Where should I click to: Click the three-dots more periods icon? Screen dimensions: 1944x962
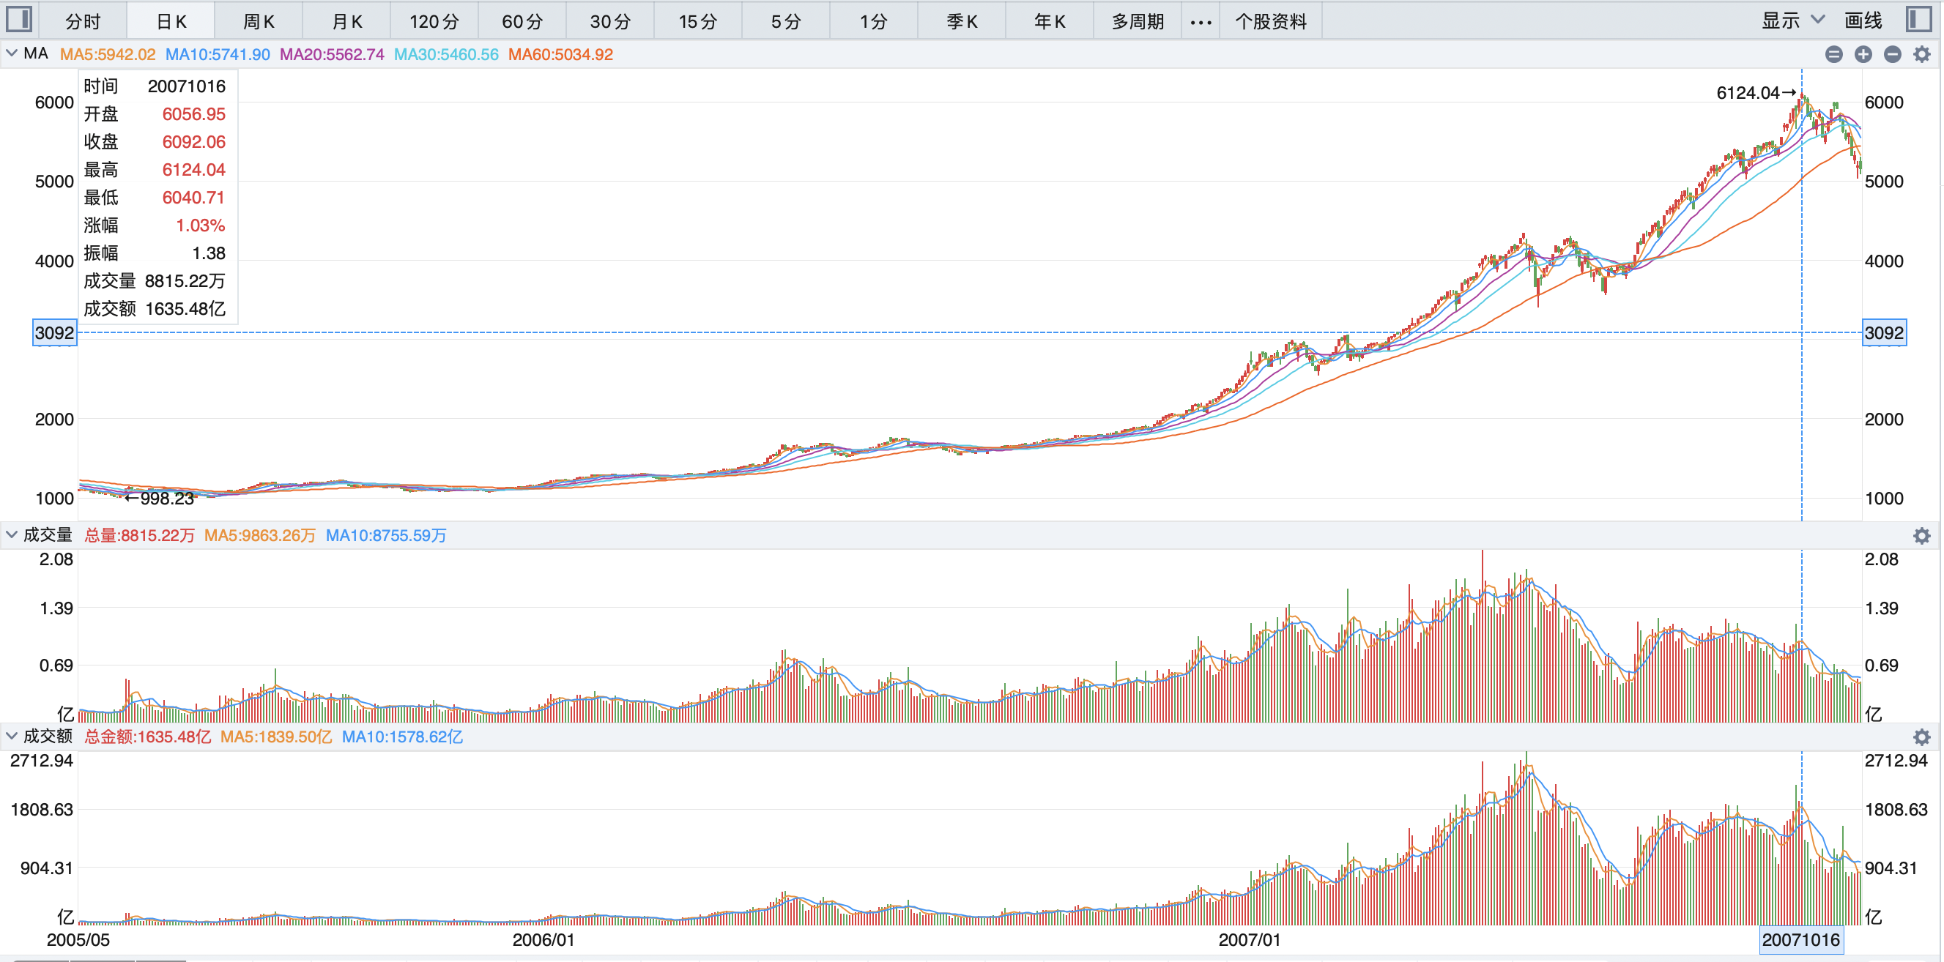tap(1201, 22)
